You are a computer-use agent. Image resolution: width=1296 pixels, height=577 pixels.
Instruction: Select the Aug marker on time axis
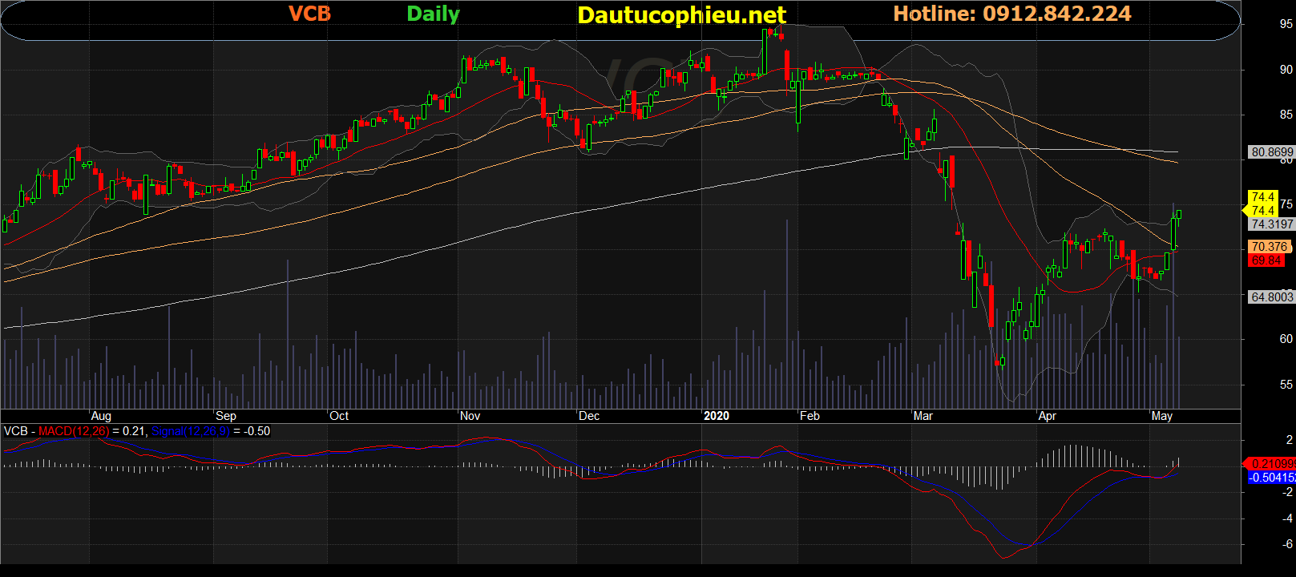point(101,416)
